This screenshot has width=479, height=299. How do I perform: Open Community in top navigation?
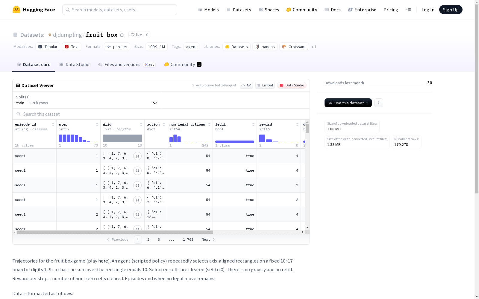coord(302,10)
